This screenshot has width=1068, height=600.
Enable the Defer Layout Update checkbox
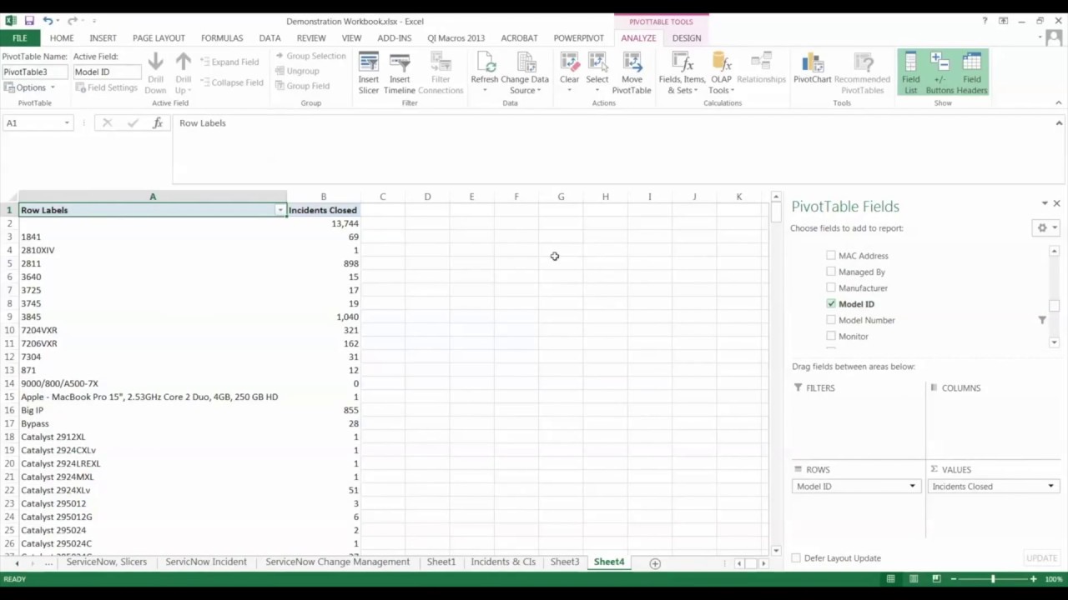click(x=796, y=558)
